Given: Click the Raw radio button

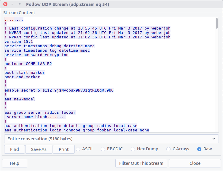Looking at the screenshot, I should click(x=199, y=149).
